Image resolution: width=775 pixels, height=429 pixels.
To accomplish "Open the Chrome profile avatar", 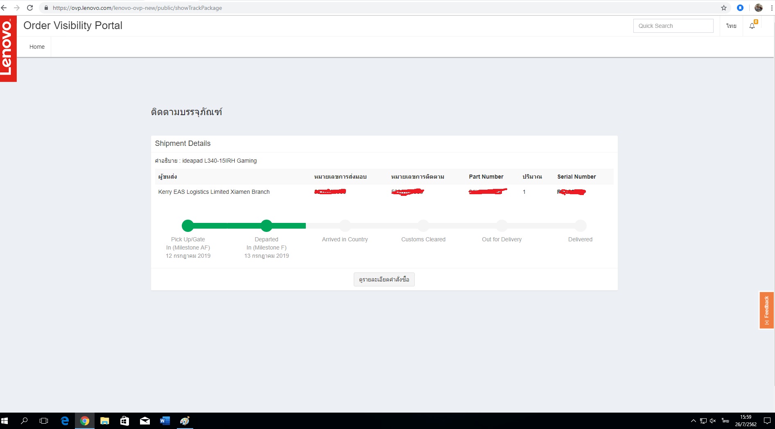I will tap(759, 8).
